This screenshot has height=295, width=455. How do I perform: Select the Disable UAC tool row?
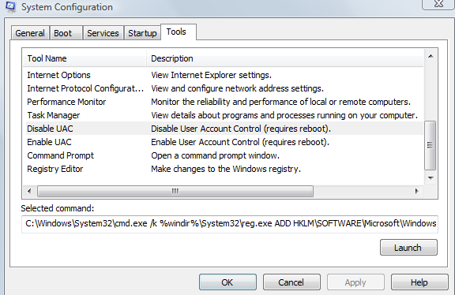pyautogui.click(x=224, y=129)
